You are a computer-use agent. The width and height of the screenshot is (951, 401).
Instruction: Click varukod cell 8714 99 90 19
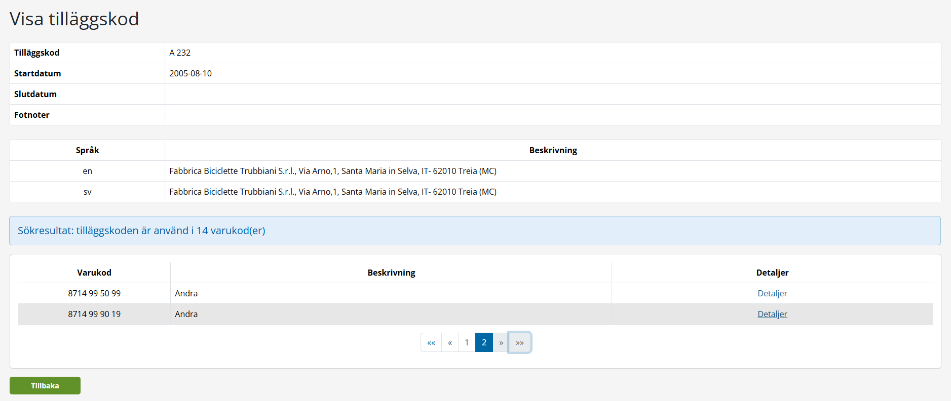tap(94, 314)
